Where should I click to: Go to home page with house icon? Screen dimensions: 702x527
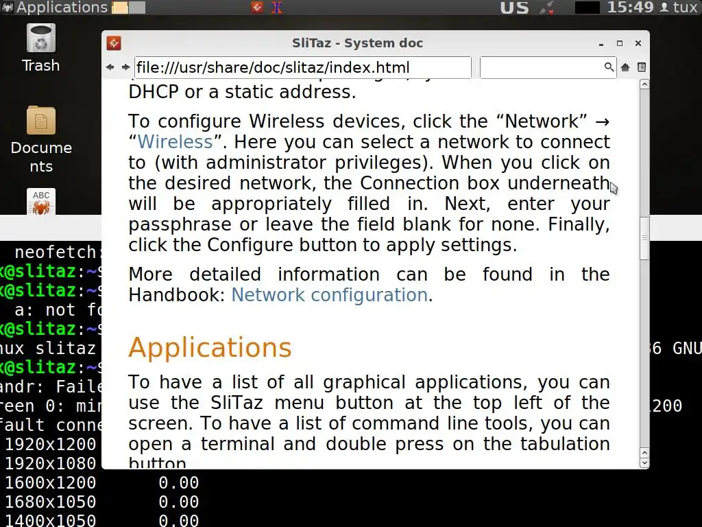coord(625,67)
